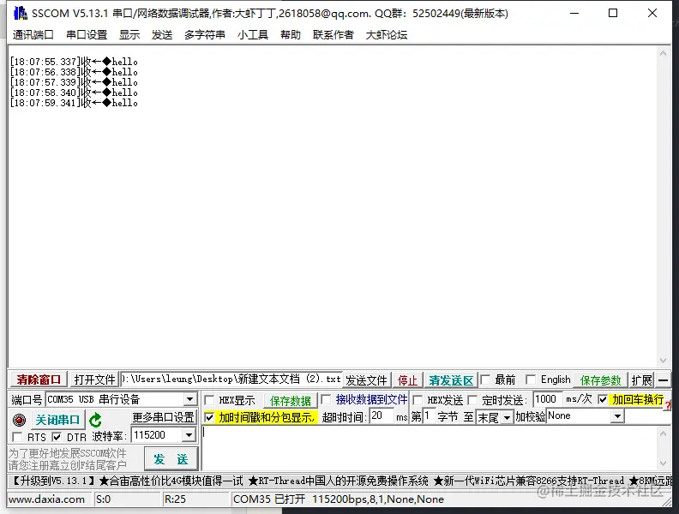Open the 联系作者 menu
The height and width of the screenshot is (514, 679).
pos(333,34)
